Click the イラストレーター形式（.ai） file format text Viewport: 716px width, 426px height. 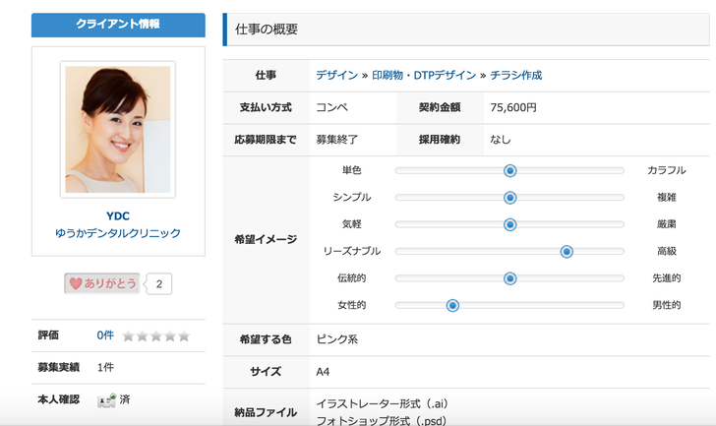[383, 404]
